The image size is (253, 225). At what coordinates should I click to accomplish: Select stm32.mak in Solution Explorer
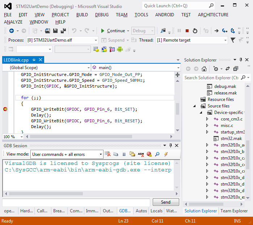[x=231, y=139]
